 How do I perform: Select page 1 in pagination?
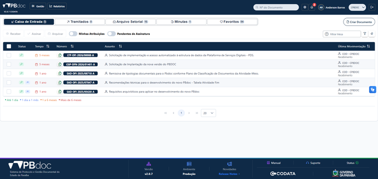coord(181,113)
